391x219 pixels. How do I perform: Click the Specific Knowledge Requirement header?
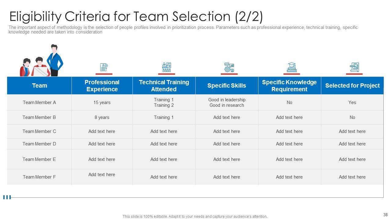(x=289, y=86)
